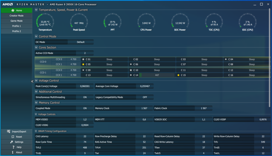Click the gold star on core C 15

178,75
